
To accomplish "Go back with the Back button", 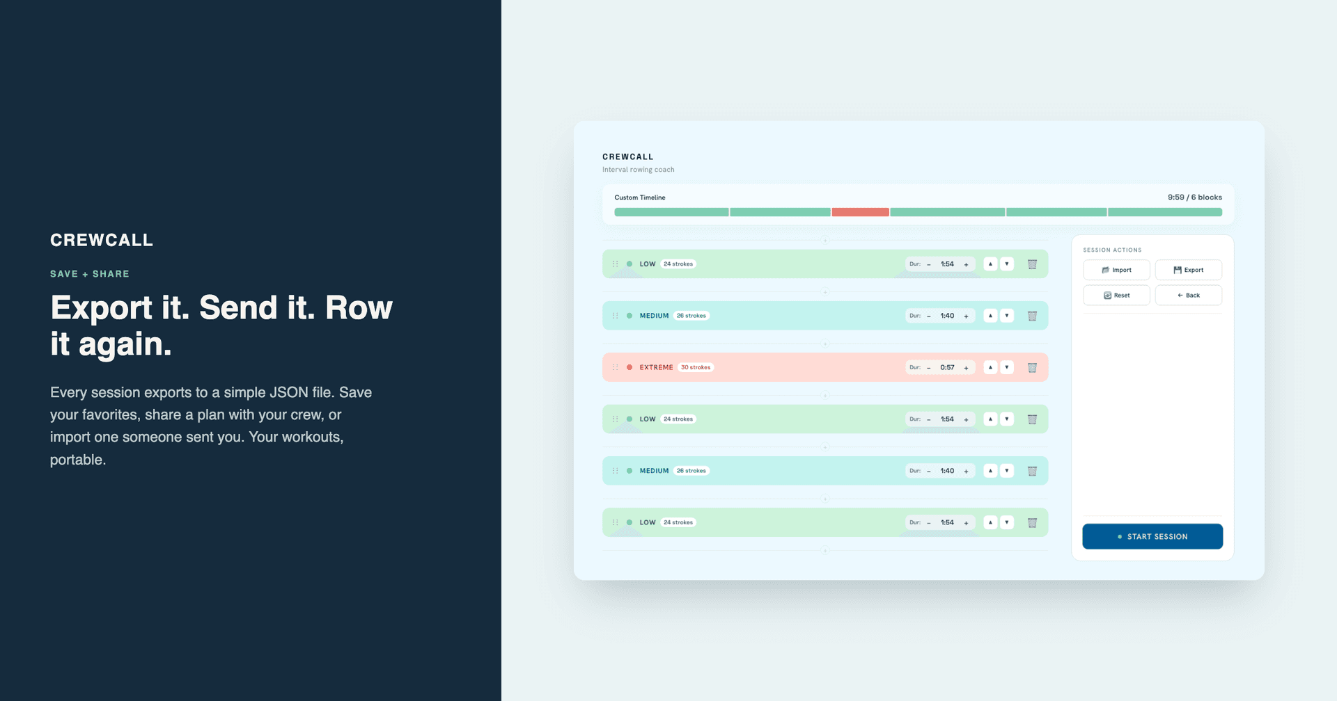I will click(x=1189, y=296).
